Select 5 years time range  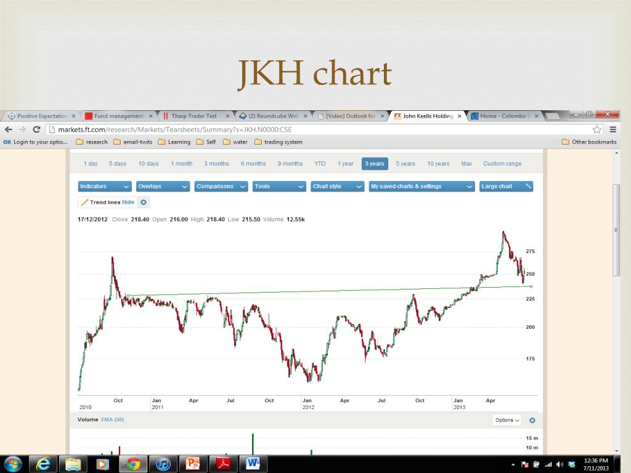pyautogui.click(x=405, y=164)
